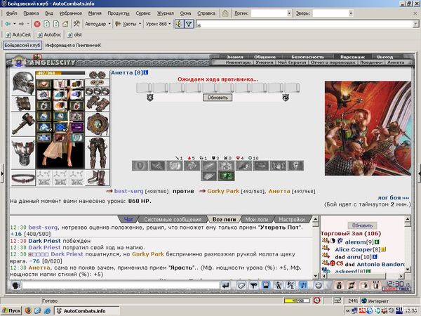Activate the shield combat technique icon
The width and height of the screenshot is (421, 316).
click(x=140, y=166)
